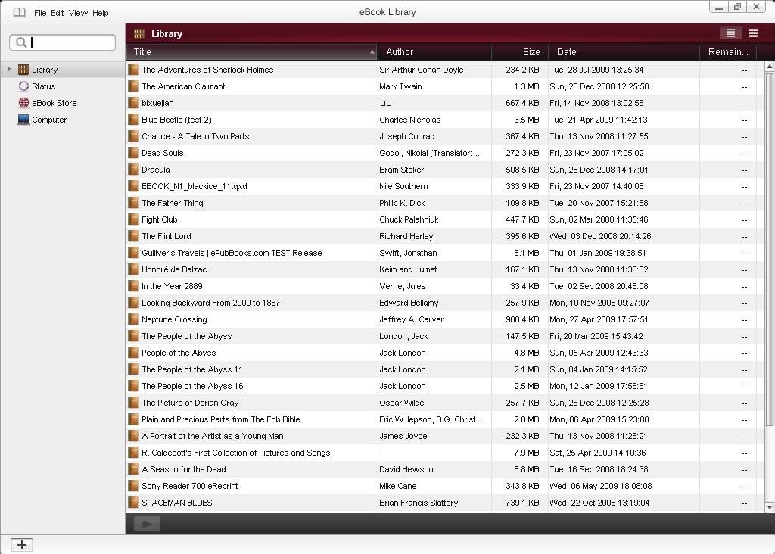Select the Computer icon in sidebar

point(23,120)
